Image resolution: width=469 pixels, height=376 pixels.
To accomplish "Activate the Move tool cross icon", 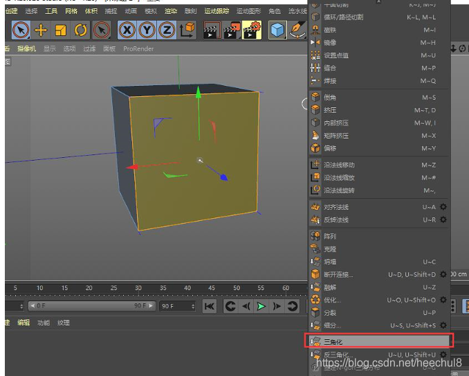I will coord(41,30).
